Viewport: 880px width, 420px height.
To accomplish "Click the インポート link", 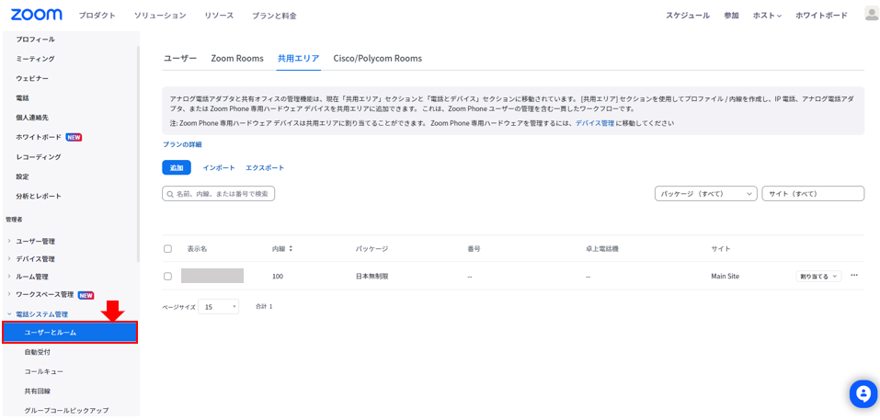I will 219,167.
